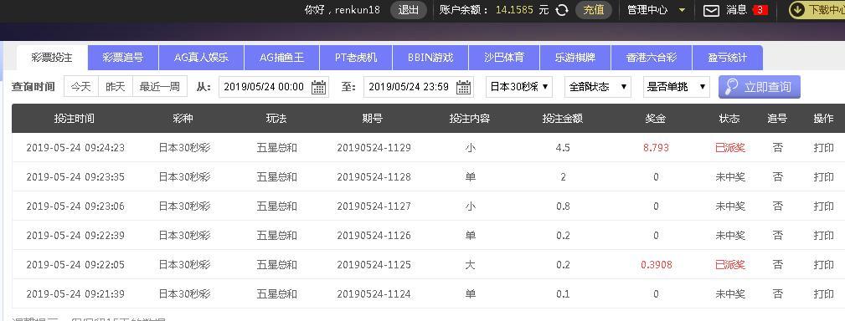Switch to the 彩票追号 tab
Image resolution: width=845 pixels, height=321 pixels.
tap(123, 58)
